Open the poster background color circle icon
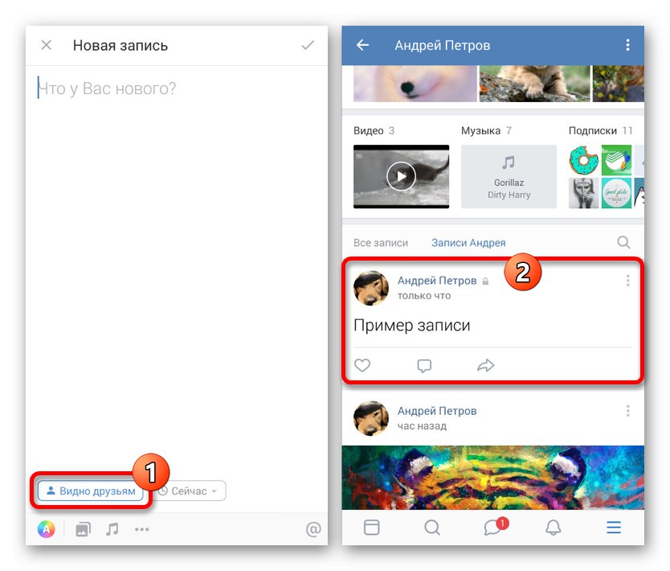 click(46, 529)
